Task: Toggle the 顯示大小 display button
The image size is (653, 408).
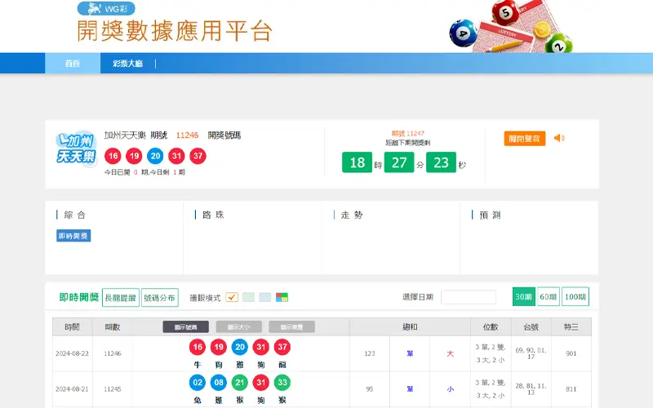Action: coord(238,327)
